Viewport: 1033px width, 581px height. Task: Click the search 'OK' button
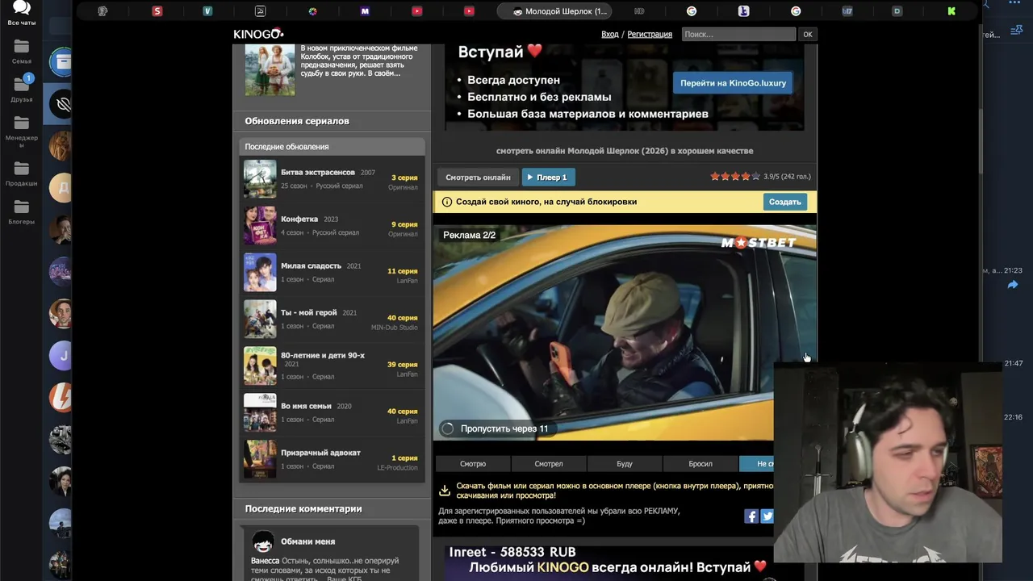(807, 34)
